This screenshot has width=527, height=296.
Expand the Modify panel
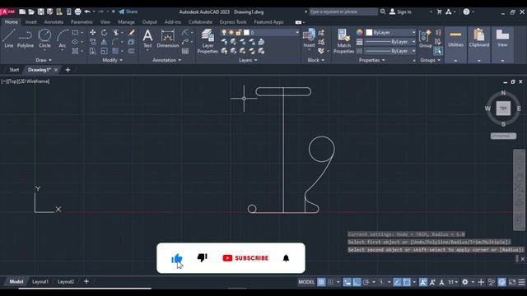tap(112, 60)
